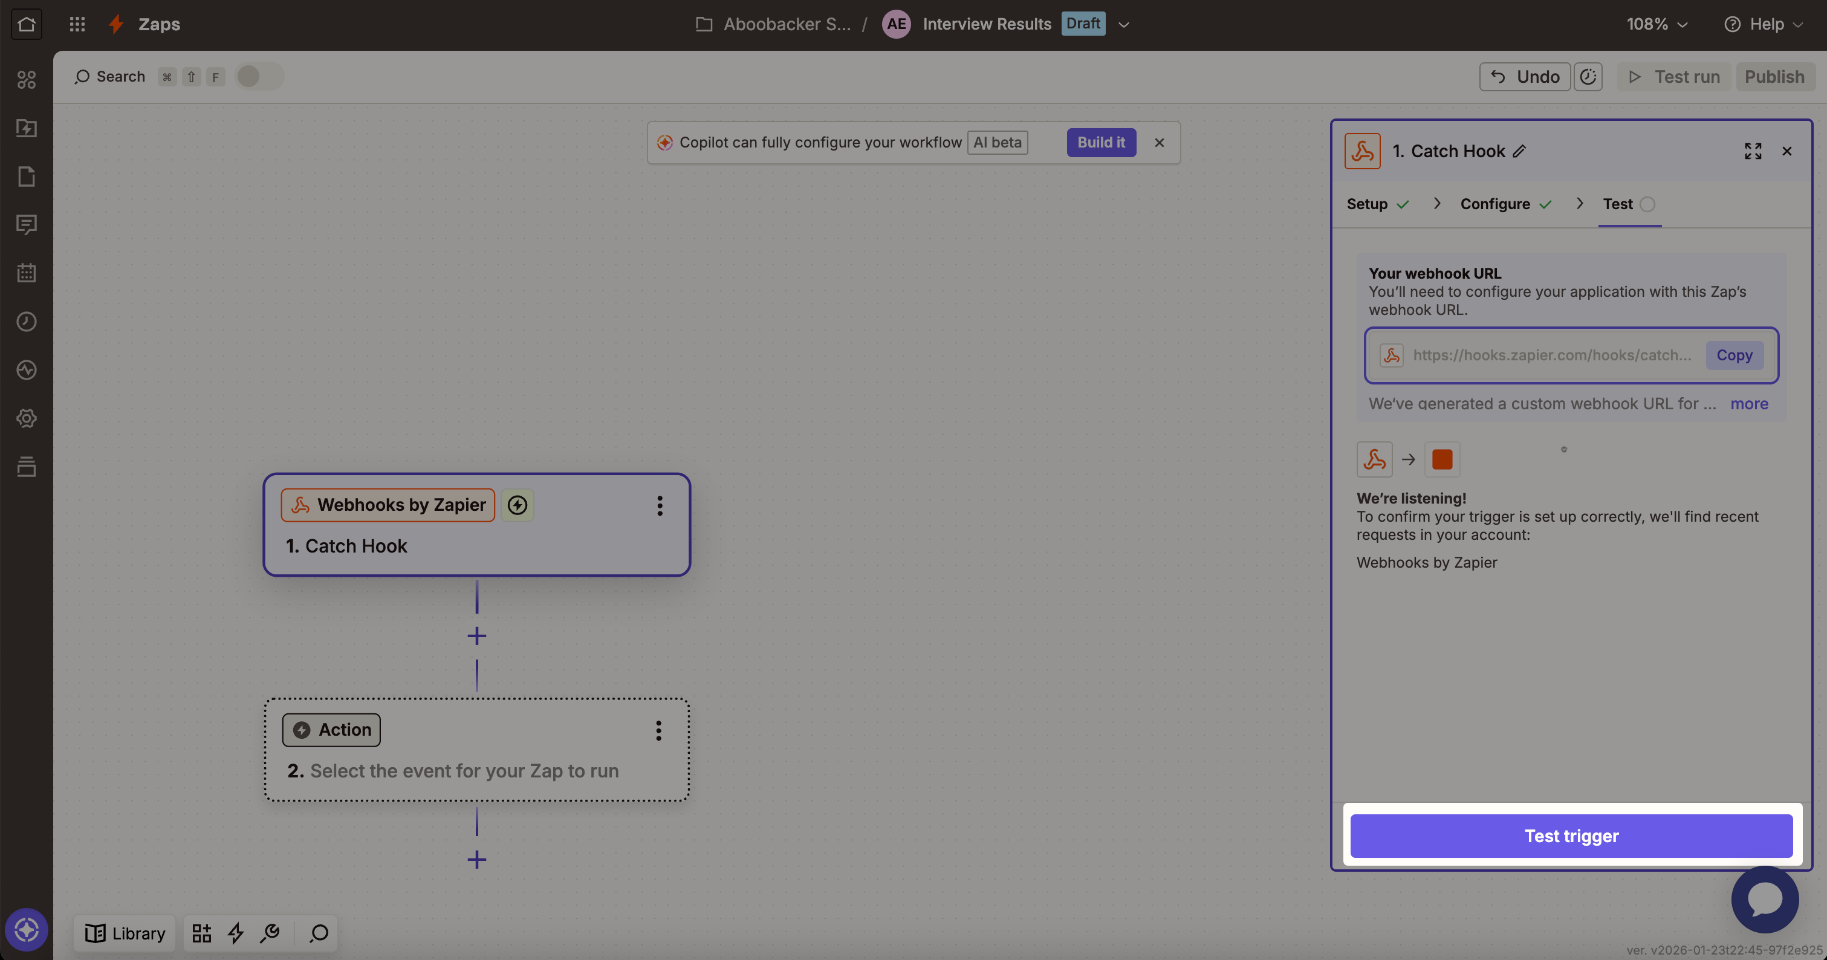Stop listening using the red square button
1827x960 pixels.
(1442, 459)
